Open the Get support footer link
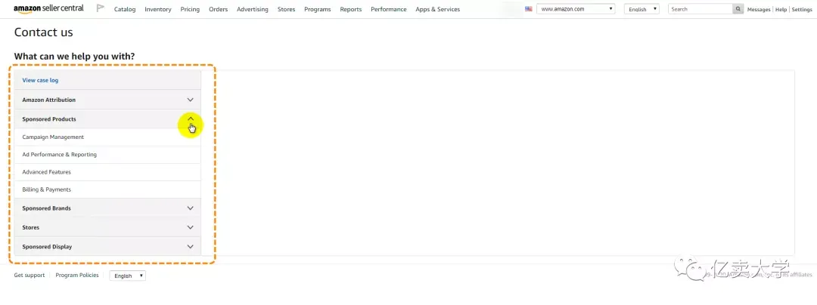This screenshot has height=305, width=817. pos(30,276)
